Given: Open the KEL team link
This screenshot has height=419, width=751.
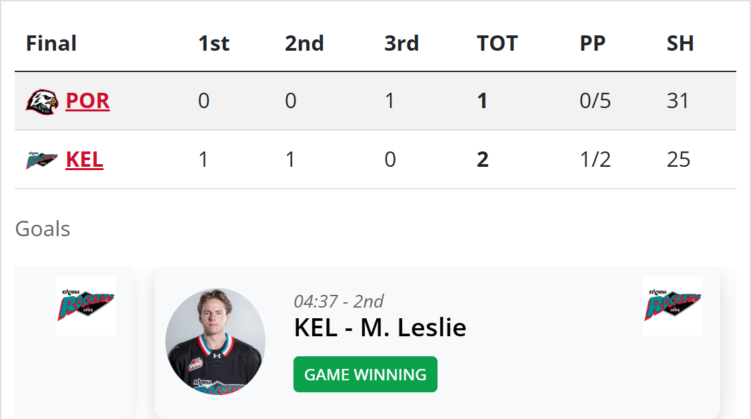Looking at the screenshot, I should [84, 160].
